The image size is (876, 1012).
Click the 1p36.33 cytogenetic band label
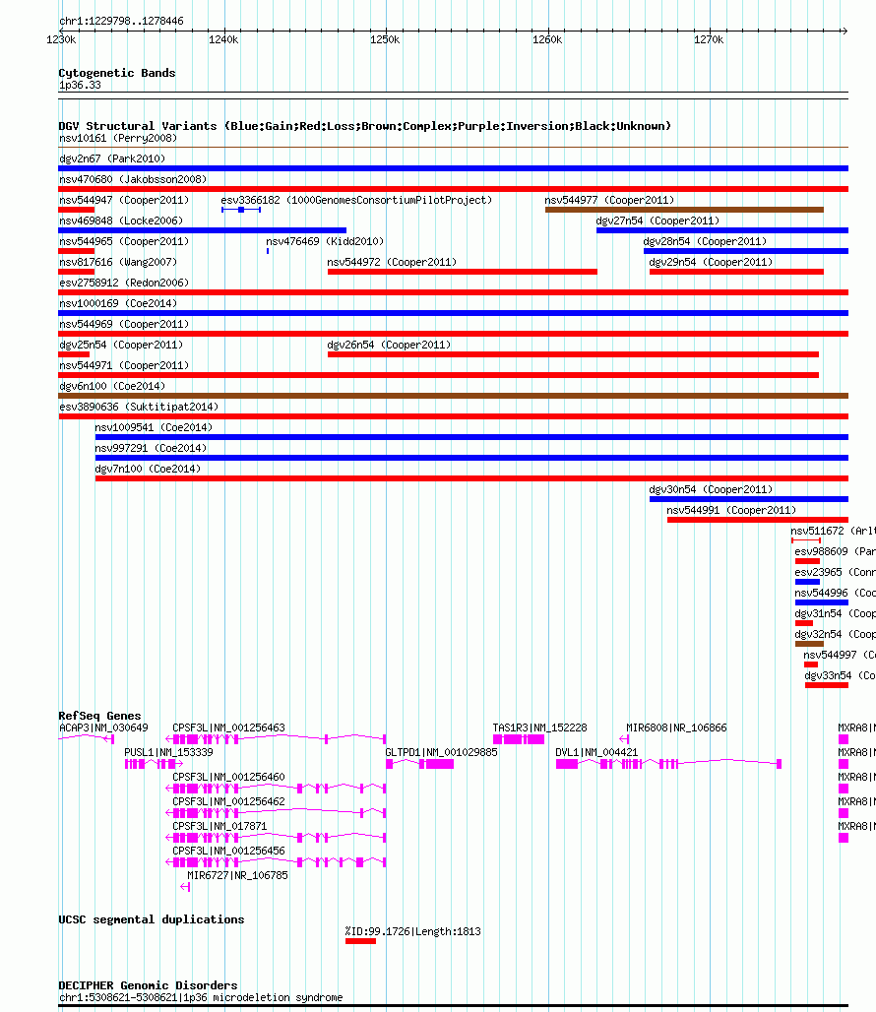click(80, 86)
